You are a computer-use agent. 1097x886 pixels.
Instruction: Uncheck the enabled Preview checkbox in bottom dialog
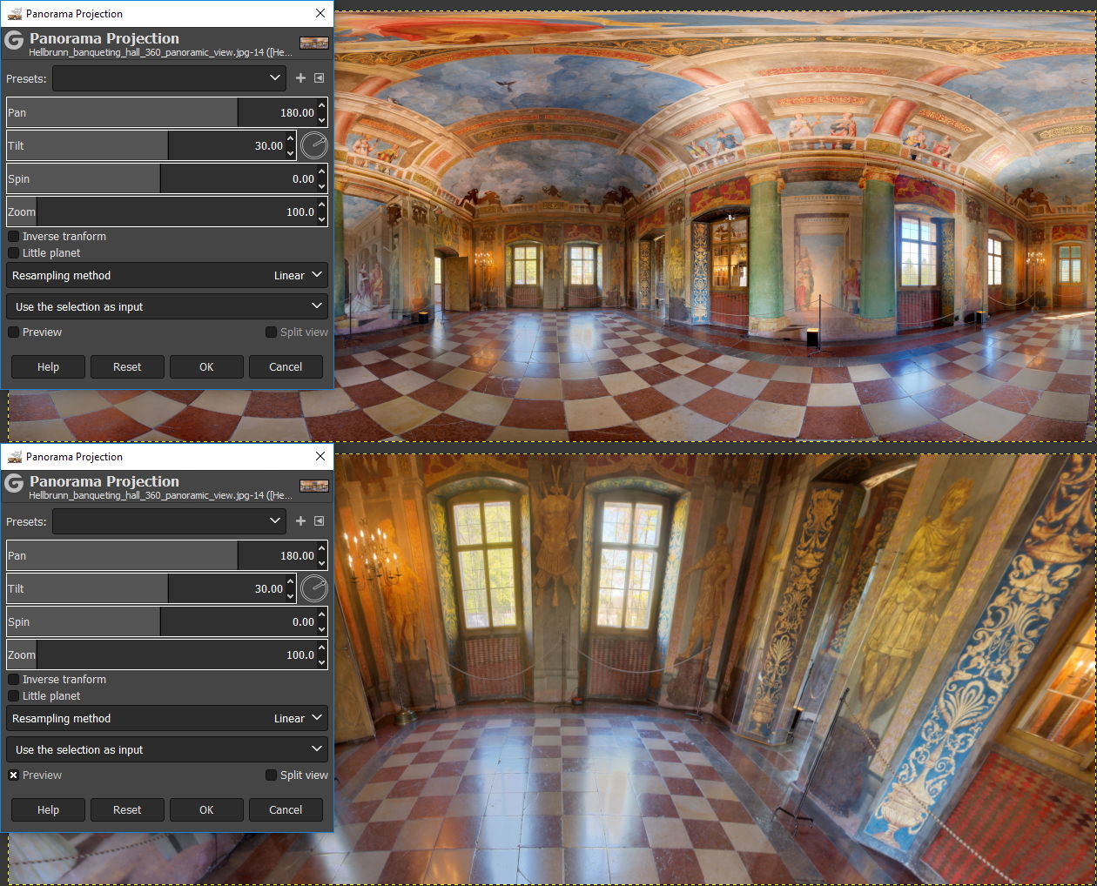click(x=14, y=775)
